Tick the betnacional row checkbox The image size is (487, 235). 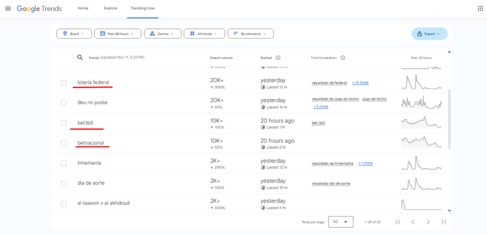(64, 143)
